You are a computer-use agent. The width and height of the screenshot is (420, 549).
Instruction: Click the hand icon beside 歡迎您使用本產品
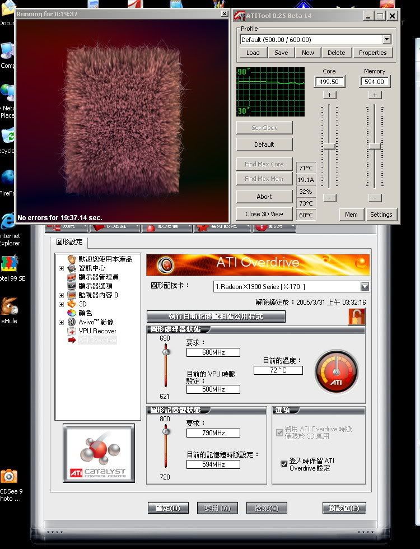(x=72, y=259)
